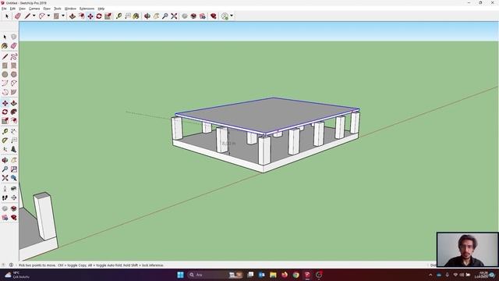Expand the Arc tool dropdown arrow
The width and height of the screenshot is (499, 281).
click(48, 16)
